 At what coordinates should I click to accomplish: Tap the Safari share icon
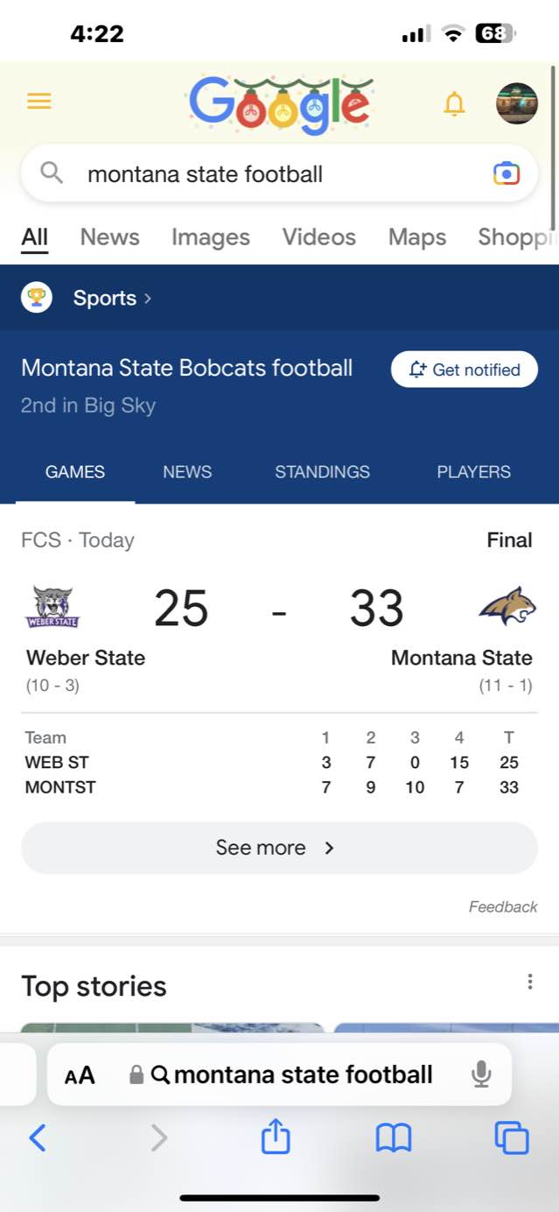276,1138
